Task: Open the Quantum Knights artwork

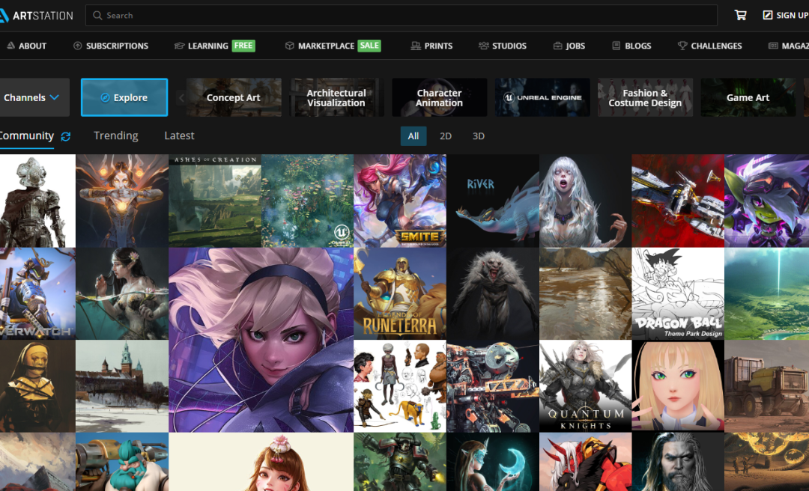Action: [586, 385]
